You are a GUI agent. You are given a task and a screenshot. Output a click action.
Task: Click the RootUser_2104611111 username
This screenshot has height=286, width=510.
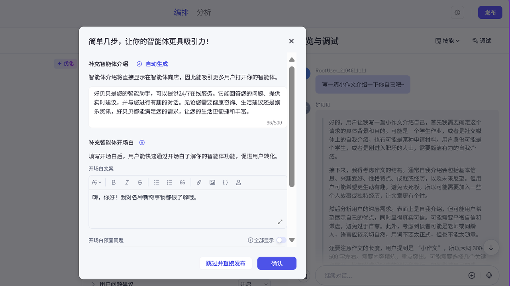(x=341, y=71)
